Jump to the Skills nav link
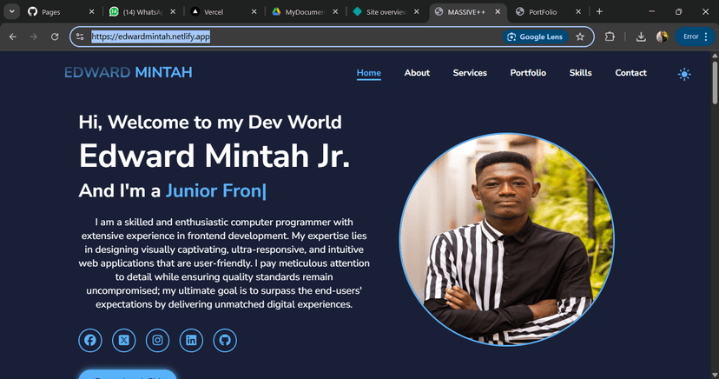This screenshot has height=379, width=719. point(581,73)
